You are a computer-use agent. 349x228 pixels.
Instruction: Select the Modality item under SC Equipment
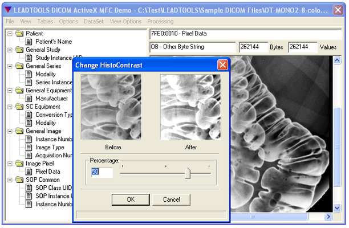pyautogui.click(x=46, y=123)
